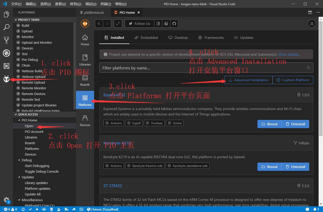The width and height of the screenshot is (323, 212).
Task: Open Devices in PIO Home sidebar
Action: click(x=85, y=121)
